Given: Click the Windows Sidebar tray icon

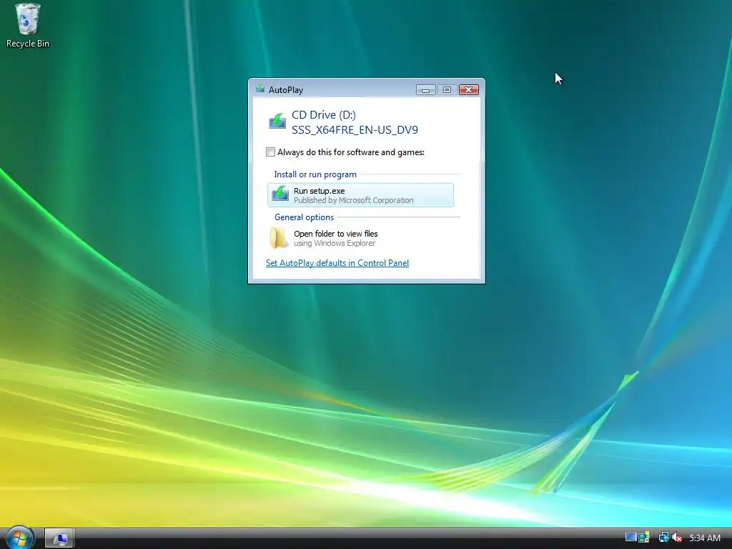Looking at the screenshot, I should 644,538.
